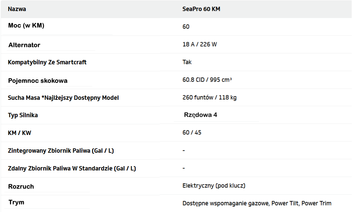
Task: Click the Elektryczny (pod klucz) value
Action: pyautogui.click(x=214, y=186)
